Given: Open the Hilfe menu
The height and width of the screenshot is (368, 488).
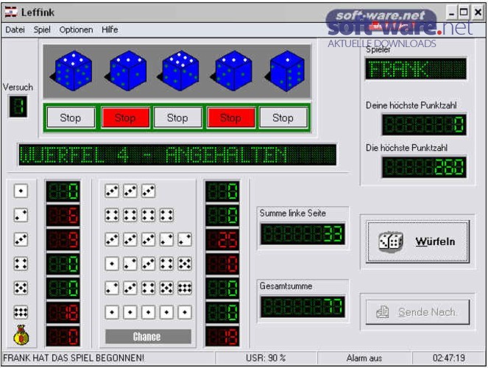Looking at the screenshot, I should pyautogui.click(x=110, y=30).
